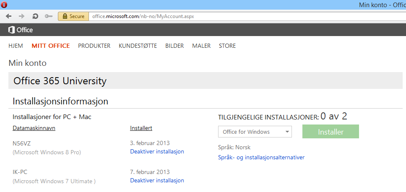406x192 pixels.
Task: Click the Opera menu icon
Action: point(4,5)
